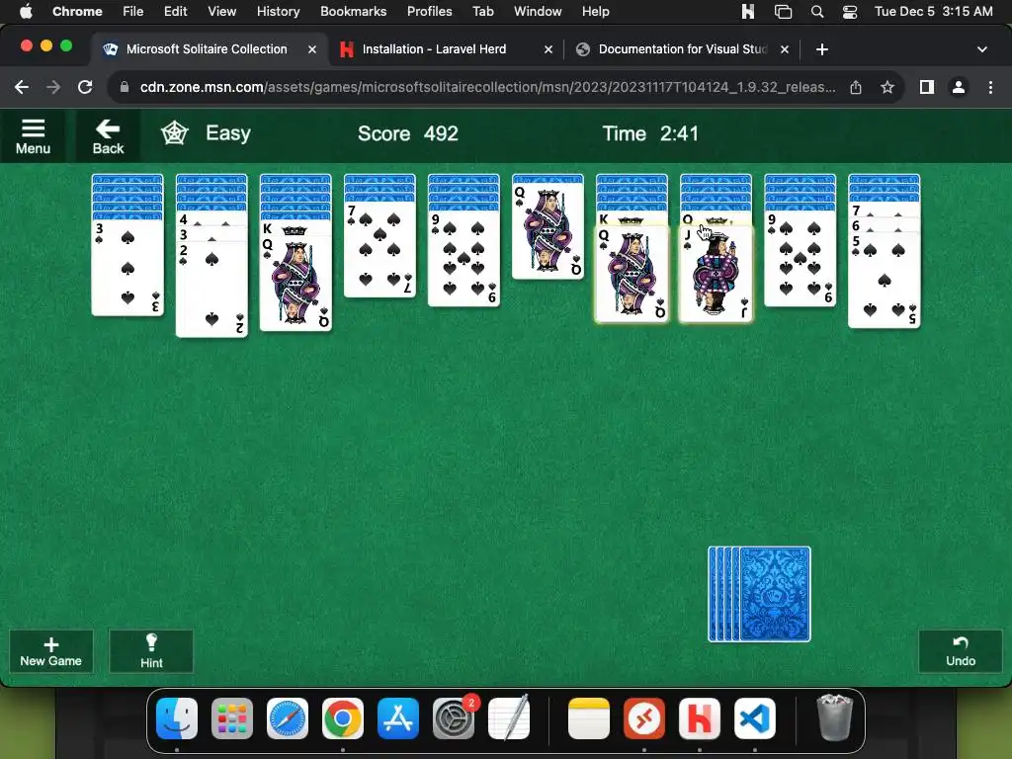Open the Trash in the Dock
Viewport: 1012px width, 759px height.
click(x=834, y=717)
